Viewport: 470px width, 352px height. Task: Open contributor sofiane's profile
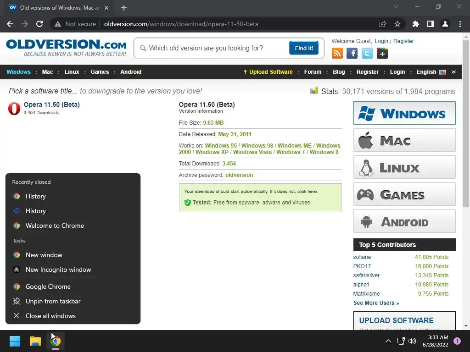coord(362,257)
